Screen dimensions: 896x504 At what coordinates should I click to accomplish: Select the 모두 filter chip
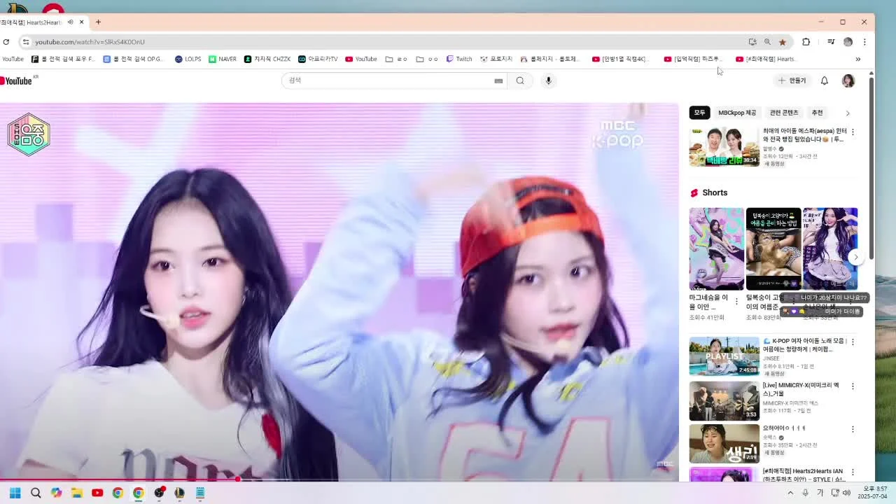pyautogui.click(x=699, y=113)
